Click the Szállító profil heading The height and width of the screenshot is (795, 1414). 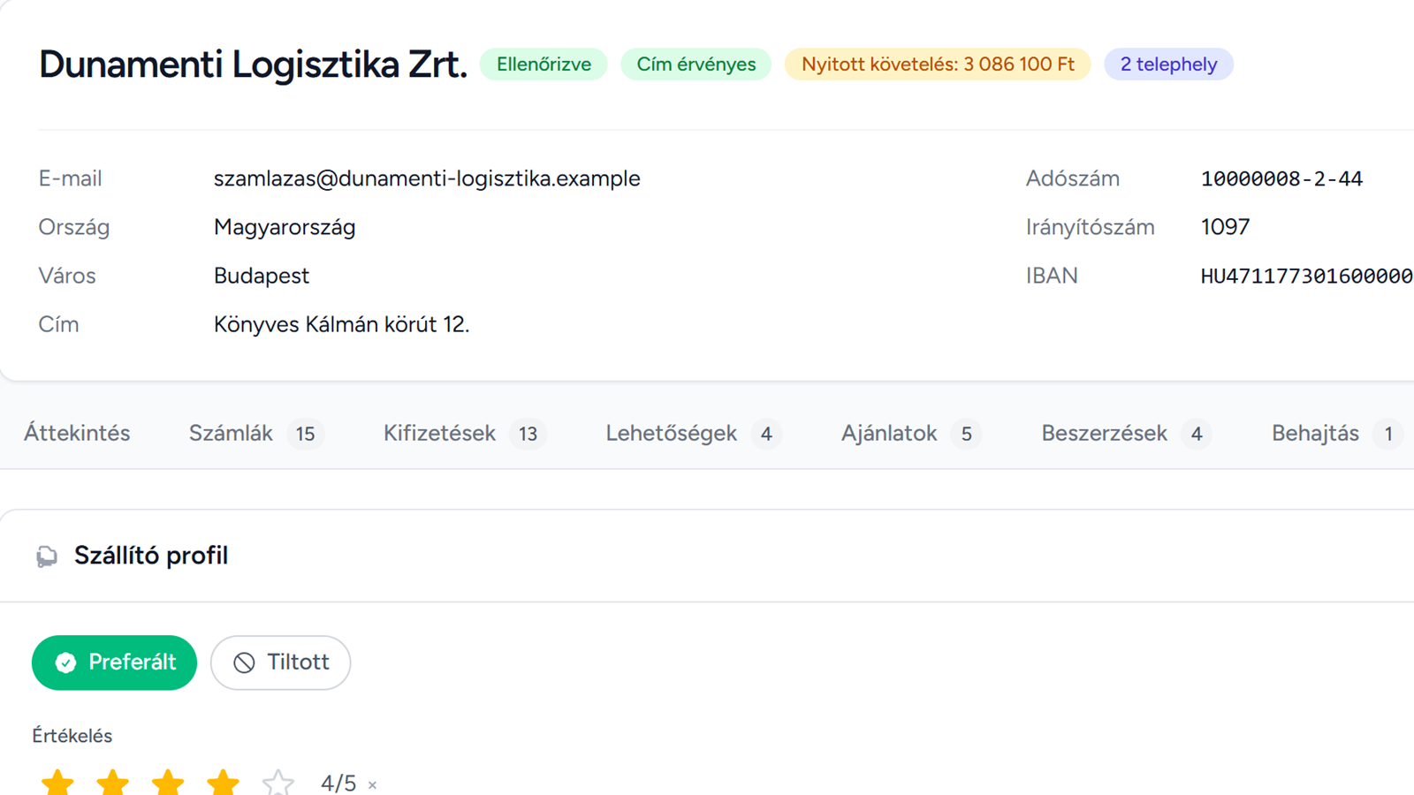pyautogui.click(x=151, y=556)
